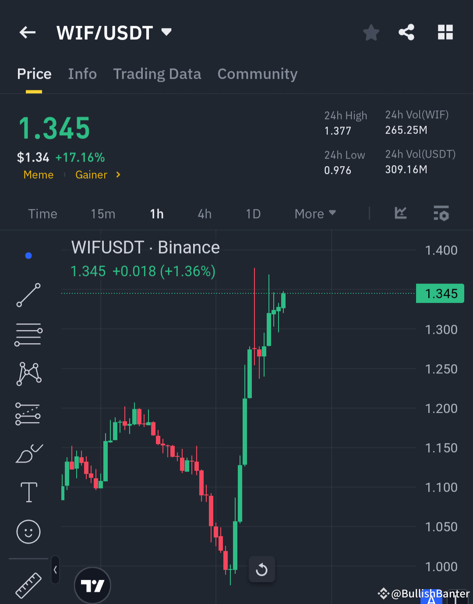Collapse the drawing tools sidebar
Viewport: 473px width, 604px height.
(x=55, y=570)
